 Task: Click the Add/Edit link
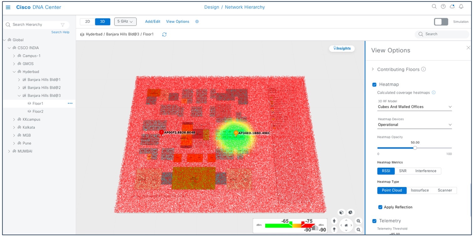tap(153, 21)
